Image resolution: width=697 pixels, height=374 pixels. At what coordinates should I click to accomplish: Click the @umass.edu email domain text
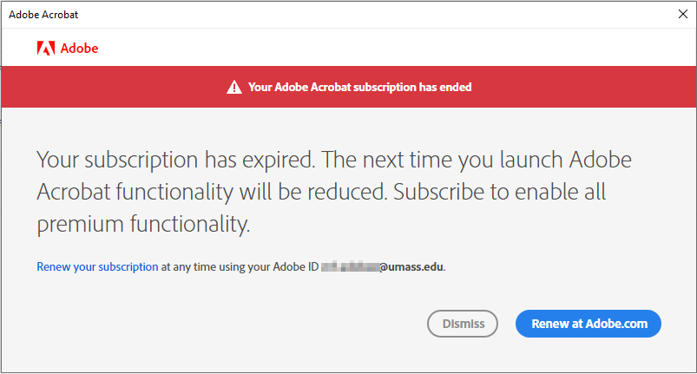click(411, 267)
